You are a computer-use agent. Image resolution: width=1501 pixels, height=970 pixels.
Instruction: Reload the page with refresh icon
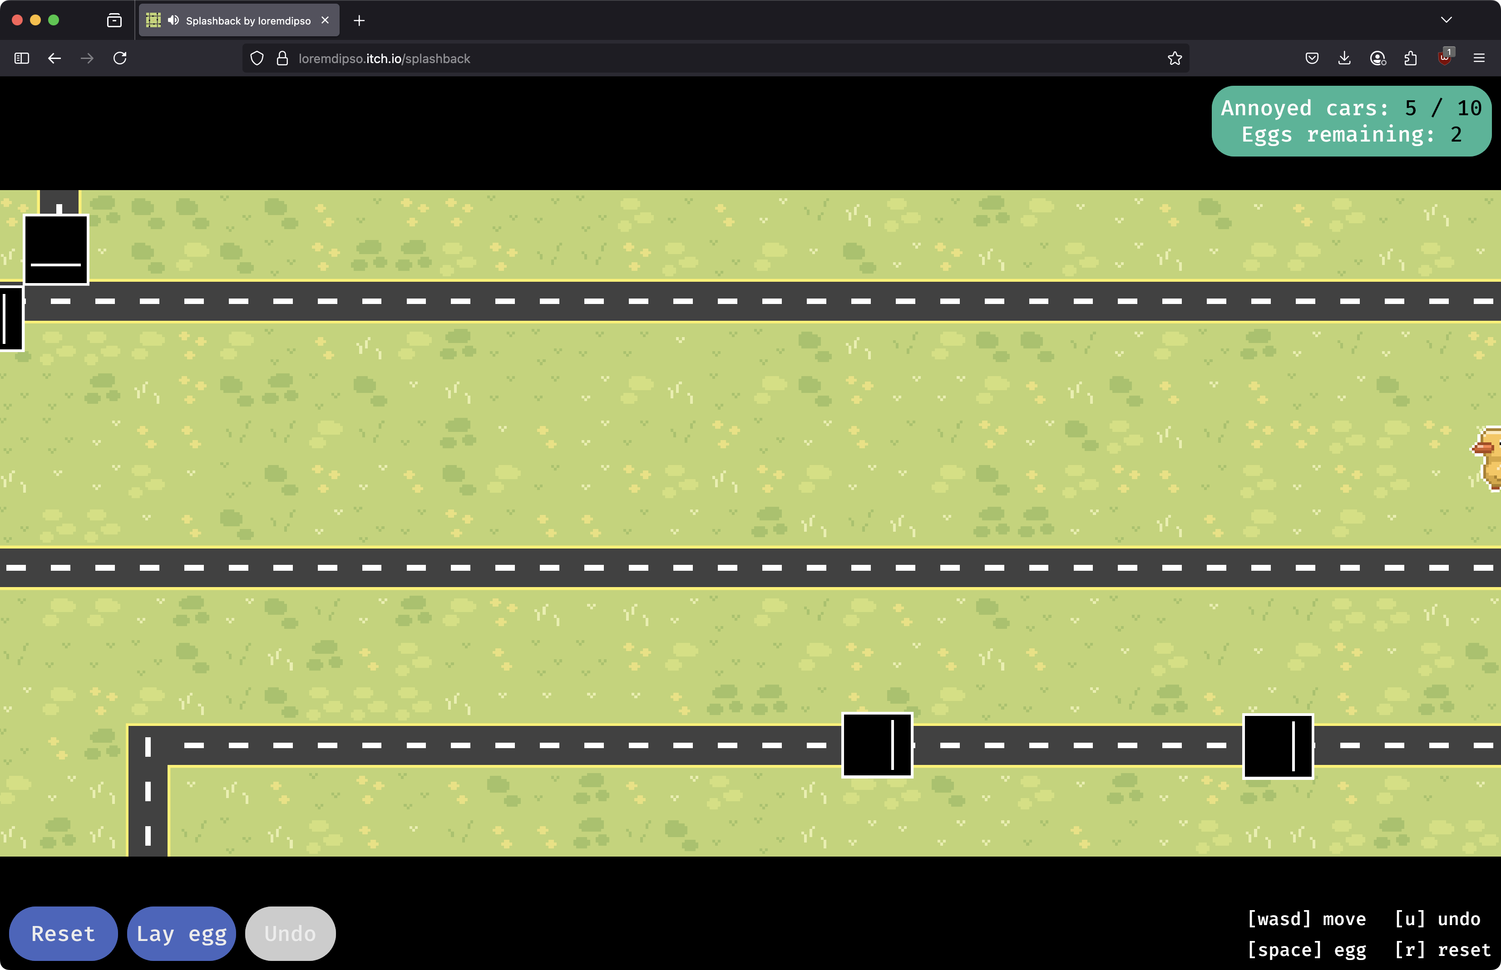pyautogui.click(x=120, y=58)
